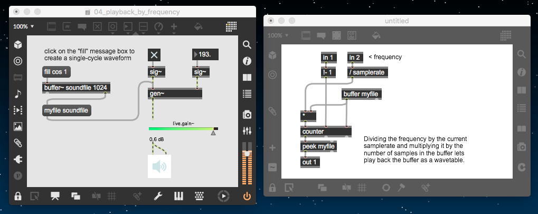Select the peek myfile object
The width and height of the screenshot is (538, 214).
pos(318,147)
